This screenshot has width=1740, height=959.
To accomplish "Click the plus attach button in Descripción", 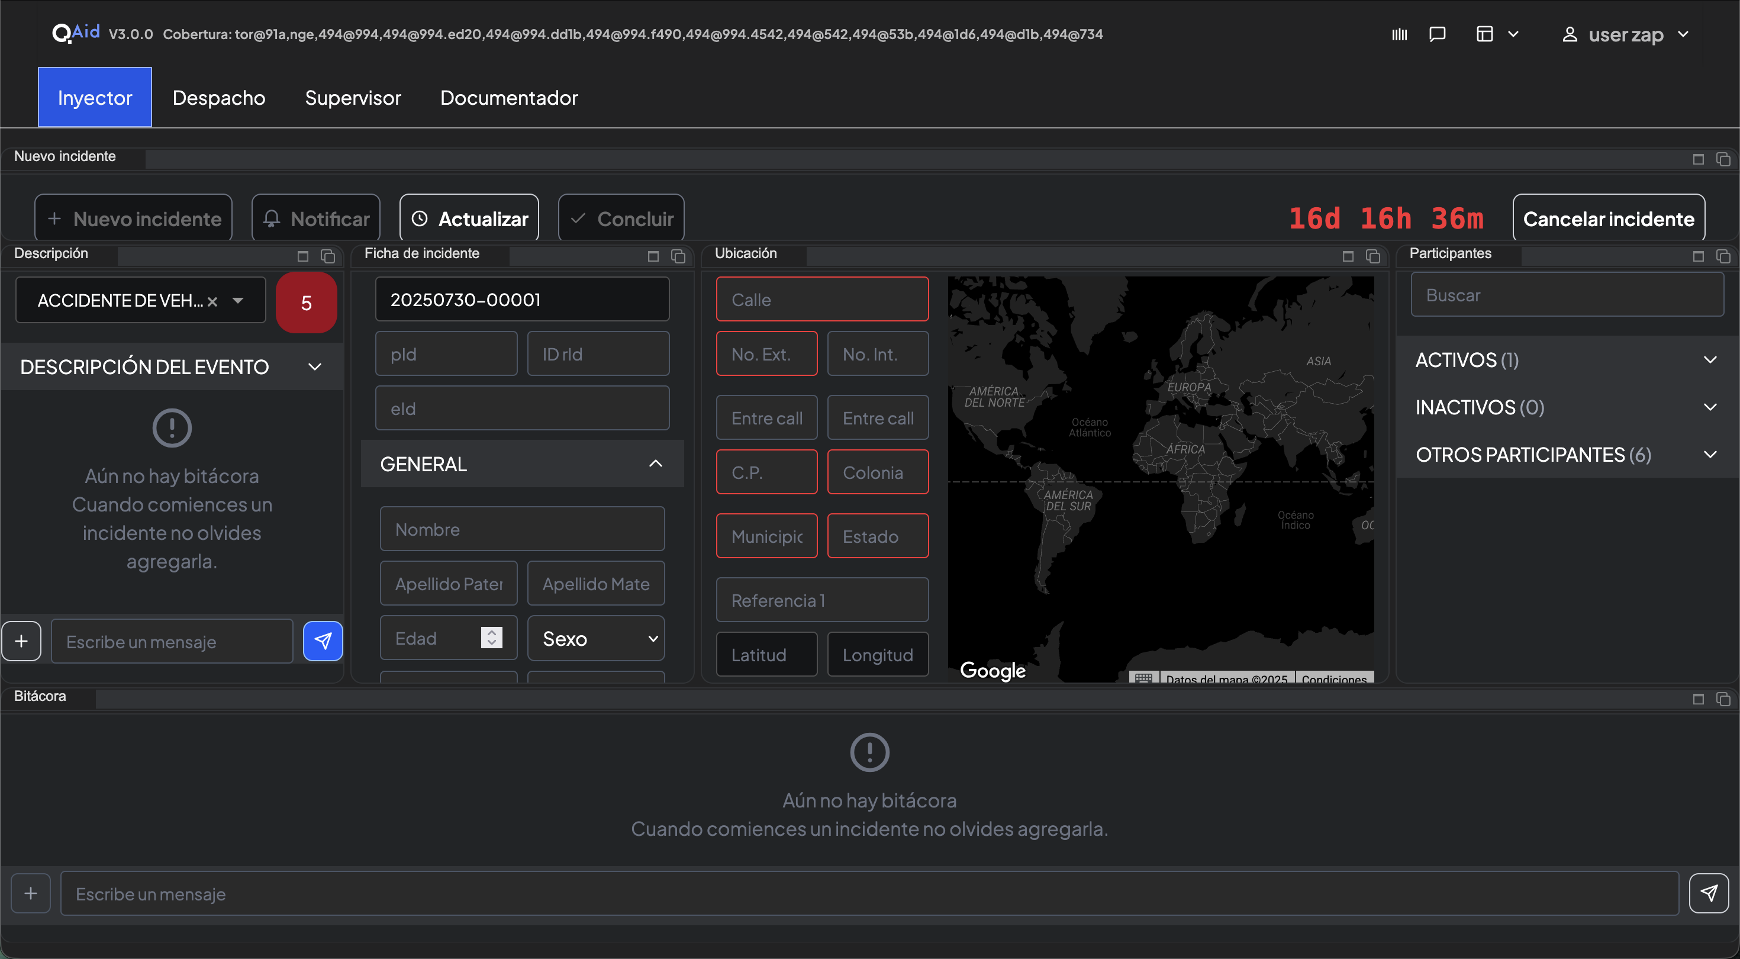I will point(22,641).
